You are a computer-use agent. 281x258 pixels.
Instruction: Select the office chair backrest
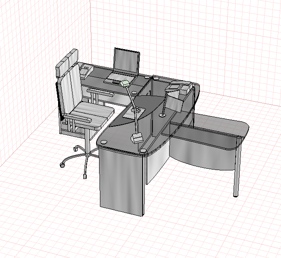pyautogui.click(x=70, y=90)
